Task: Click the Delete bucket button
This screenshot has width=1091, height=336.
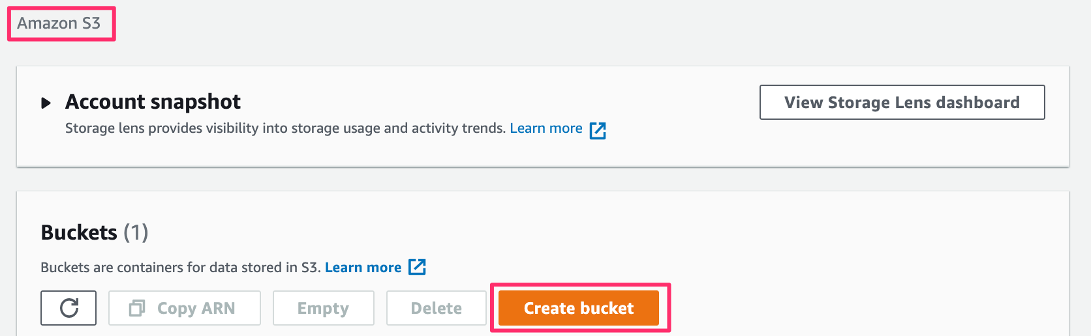Action: point(436,308)
